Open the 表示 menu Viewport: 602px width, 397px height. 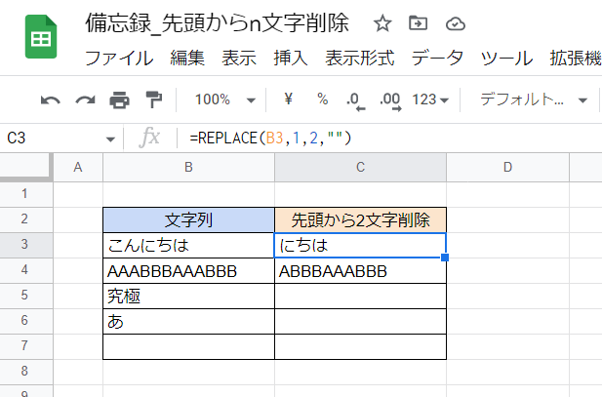[239, 59]
